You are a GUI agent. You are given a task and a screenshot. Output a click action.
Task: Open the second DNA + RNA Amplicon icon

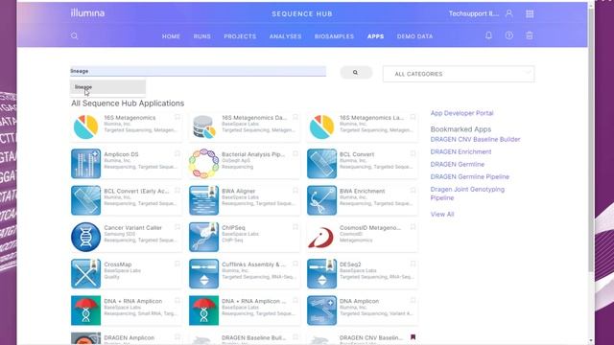203,310
